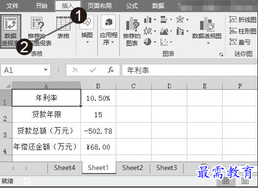Select row 3 header
Image resolution: width=258 pixels, height=188 pixels.
tap(6, 131)
